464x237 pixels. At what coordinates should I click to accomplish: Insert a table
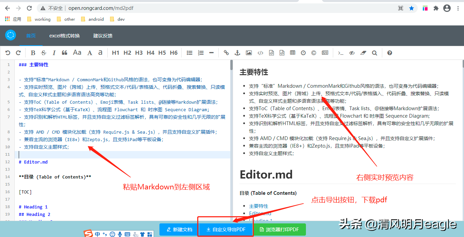tap(292, 53)
